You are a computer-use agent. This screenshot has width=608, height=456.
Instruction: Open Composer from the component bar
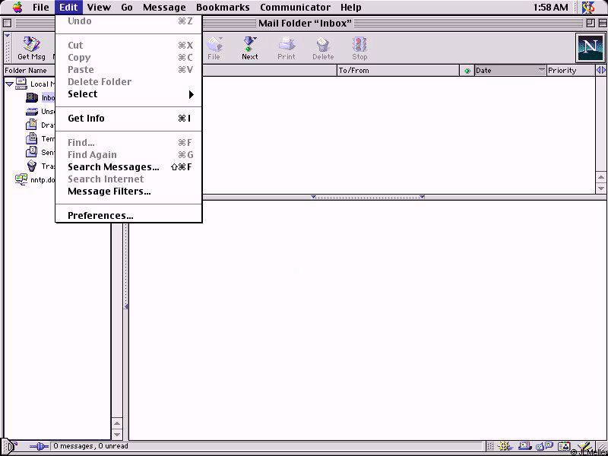[583, 447]
